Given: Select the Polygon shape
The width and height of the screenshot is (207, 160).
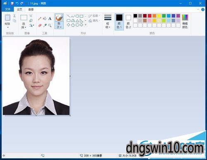Looking at the screenshot, I should [x=73, y=21].
